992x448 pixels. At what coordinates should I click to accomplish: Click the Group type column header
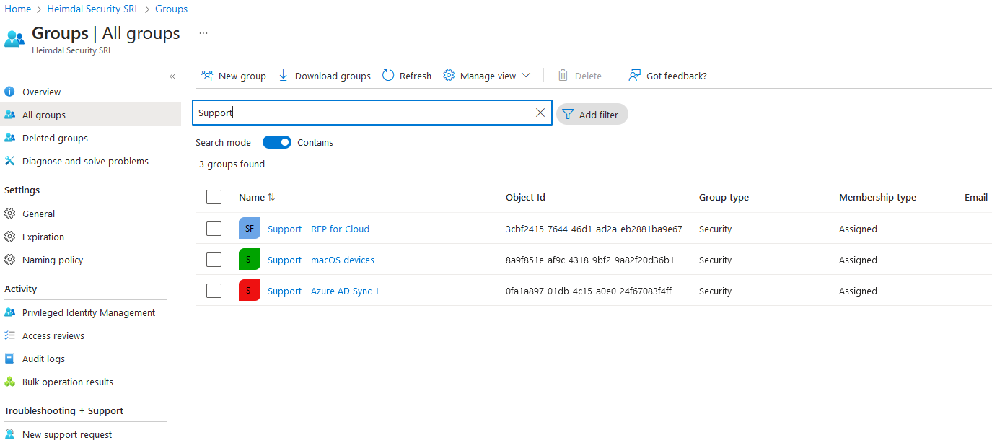pos(724,197)
